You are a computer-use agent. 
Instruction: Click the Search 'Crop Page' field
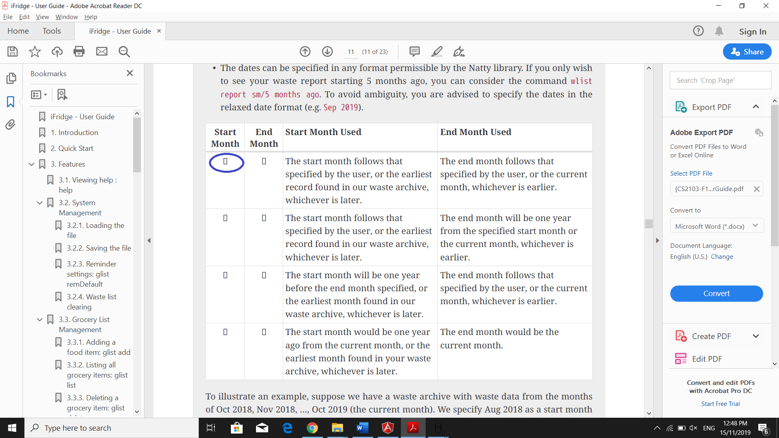(x=720, y=80)
